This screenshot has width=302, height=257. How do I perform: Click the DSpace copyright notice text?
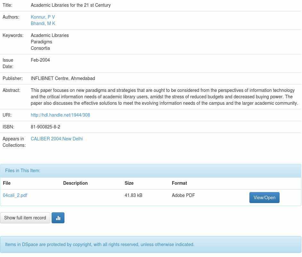point(100,244)
